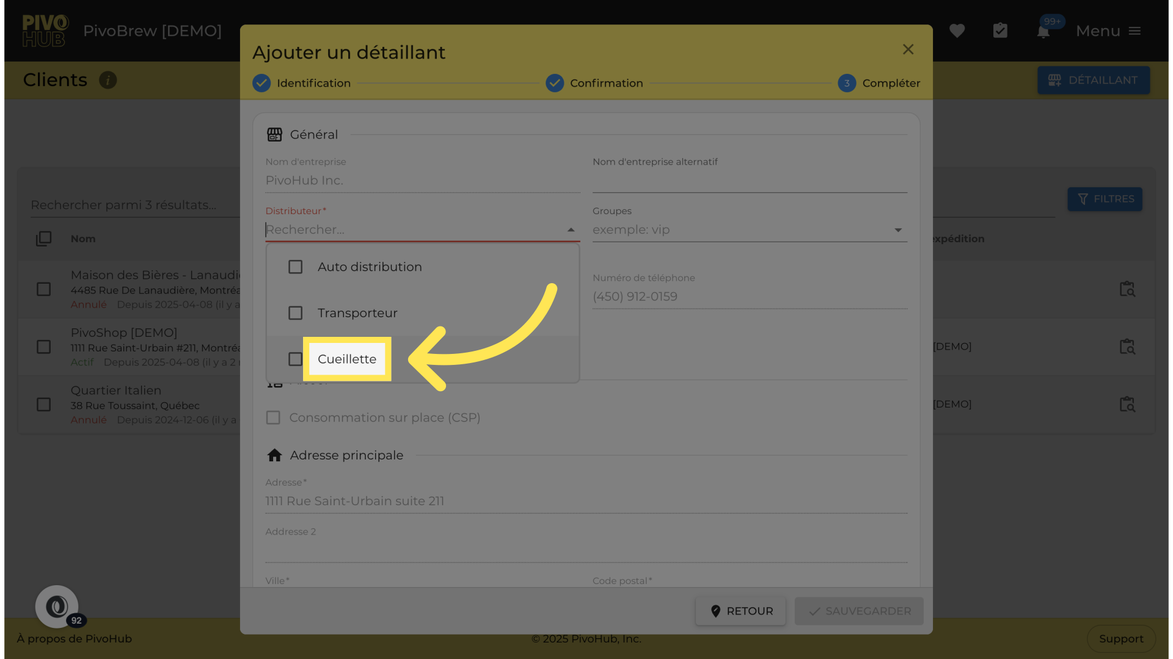
Task: Open the tasks clipboard check icon
Action: (1000, 31)
